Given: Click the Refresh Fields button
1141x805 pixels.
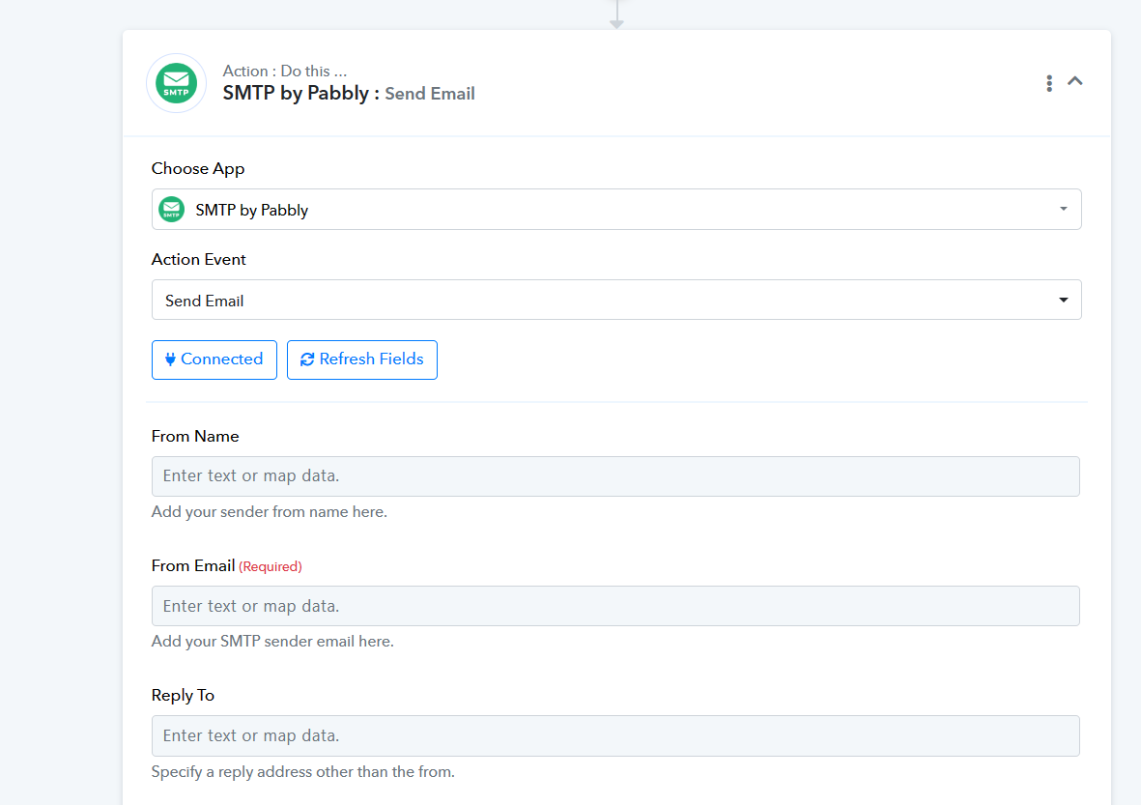Looking at the screenshot, I should tap(361, 359).
